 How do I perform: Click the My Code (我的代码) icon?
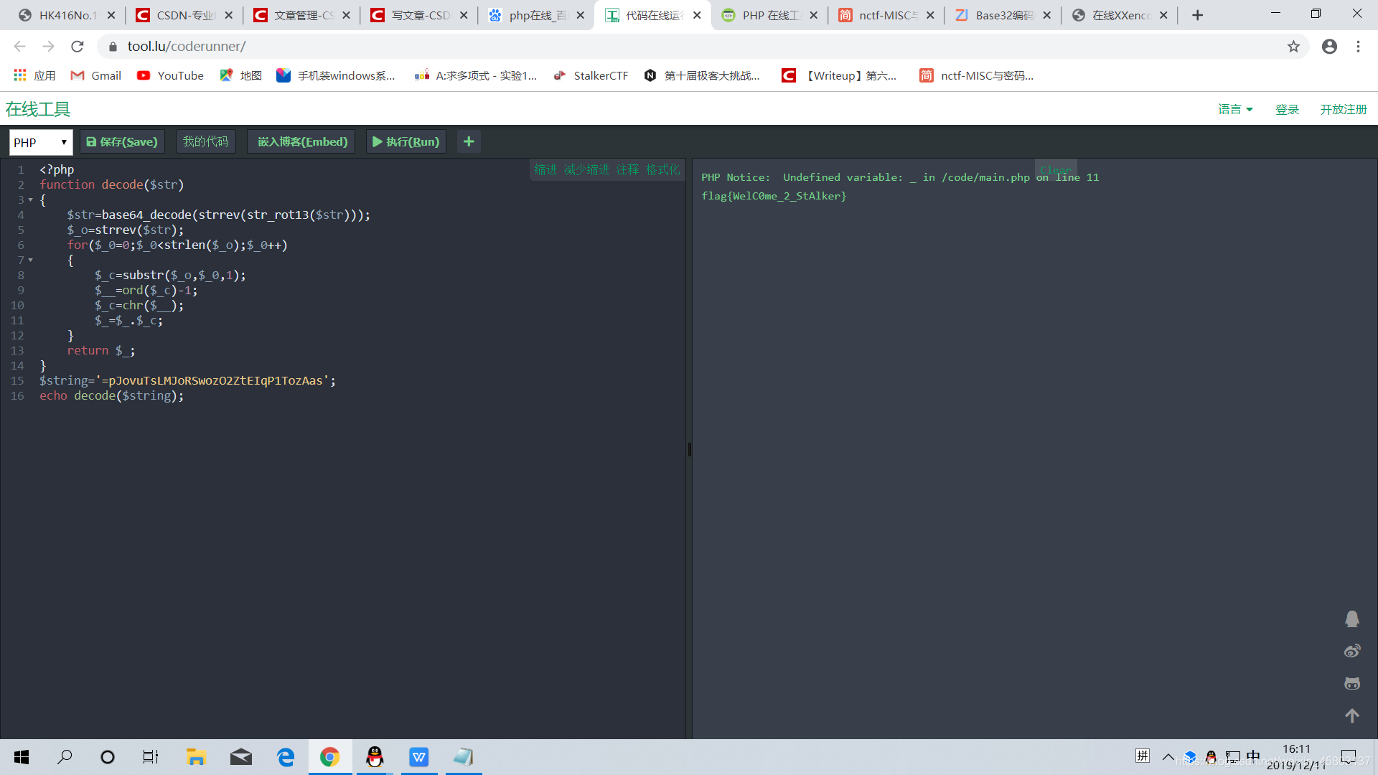click(x=206, y=141)
